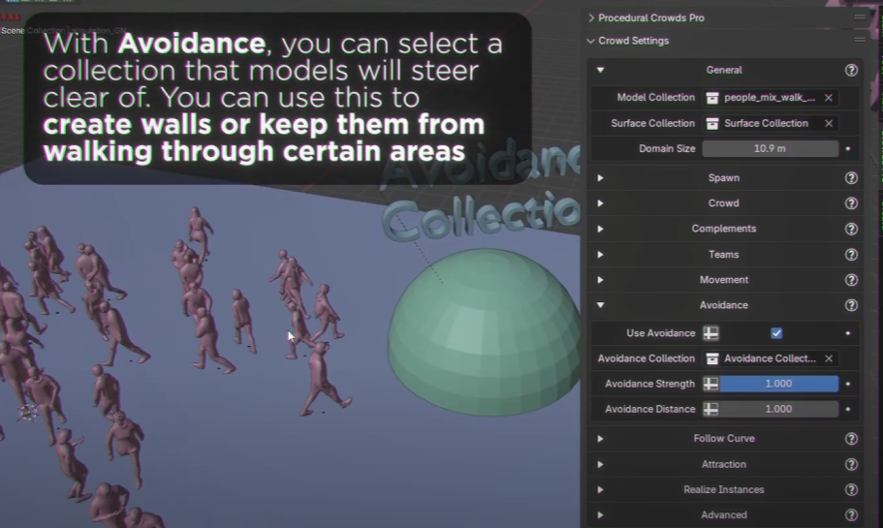Click the help icon beside General
Viewport: 883px width, 528px height.
pyautogui.click(x=851, y=70)
